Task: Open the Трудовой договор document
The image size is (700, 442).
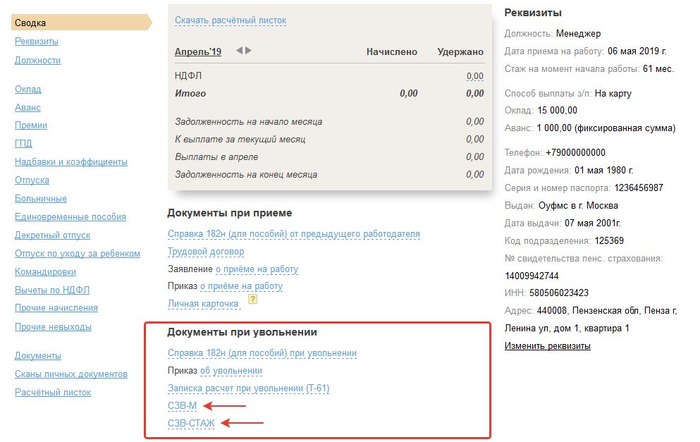Action: pos(206,252)
